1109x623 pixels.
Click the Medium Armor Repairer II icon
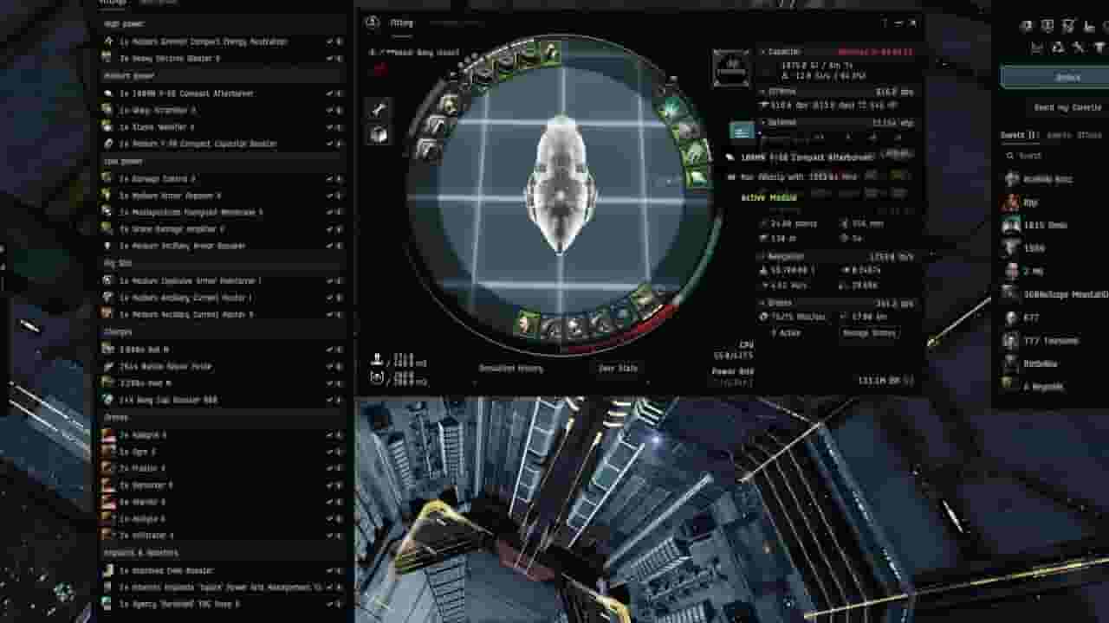(x=107, y=196)
